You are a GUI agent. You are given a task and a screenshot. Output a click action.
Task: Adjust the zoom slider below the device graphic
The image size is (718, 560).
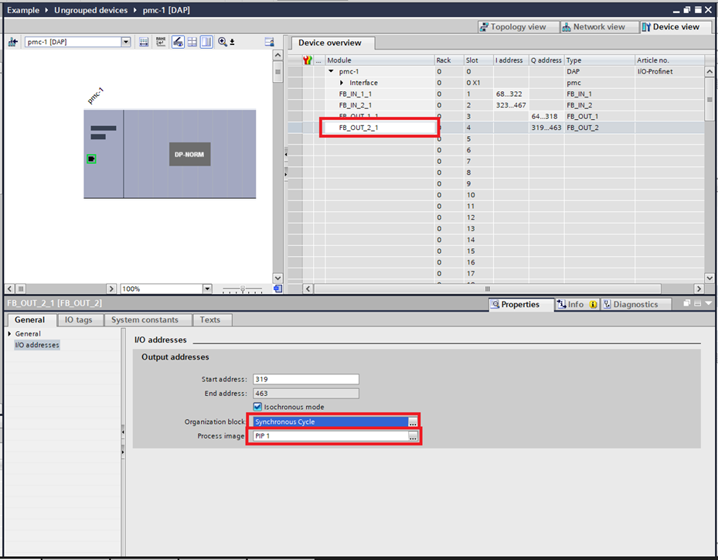244,288
